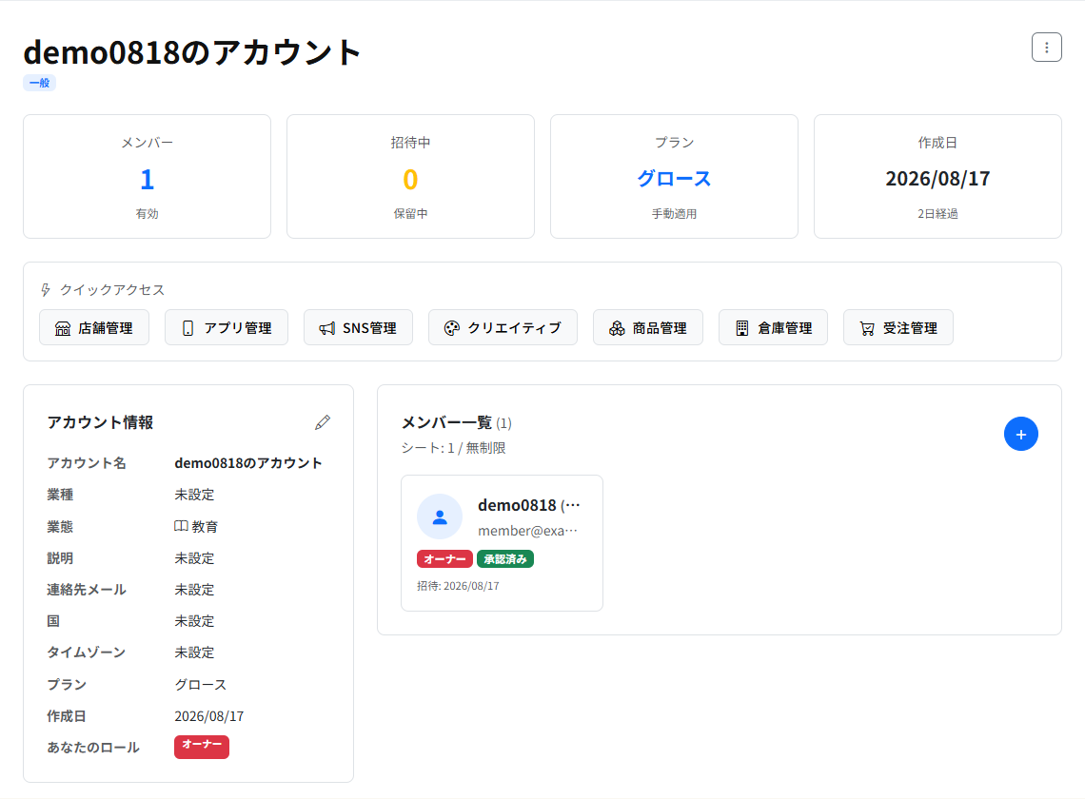1085x799 pixels.
Task: Click the 一般 badge under the title
Action: pyautogui.click(x=39, y=83)
